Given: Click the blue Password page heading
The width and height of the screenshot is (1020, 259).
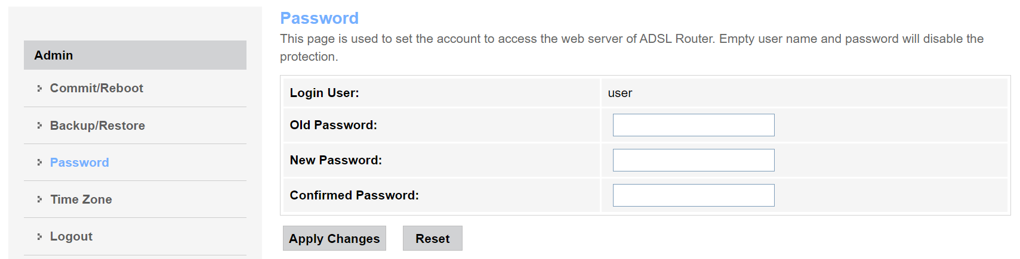Looking at the screenshot, I should 319,18.
